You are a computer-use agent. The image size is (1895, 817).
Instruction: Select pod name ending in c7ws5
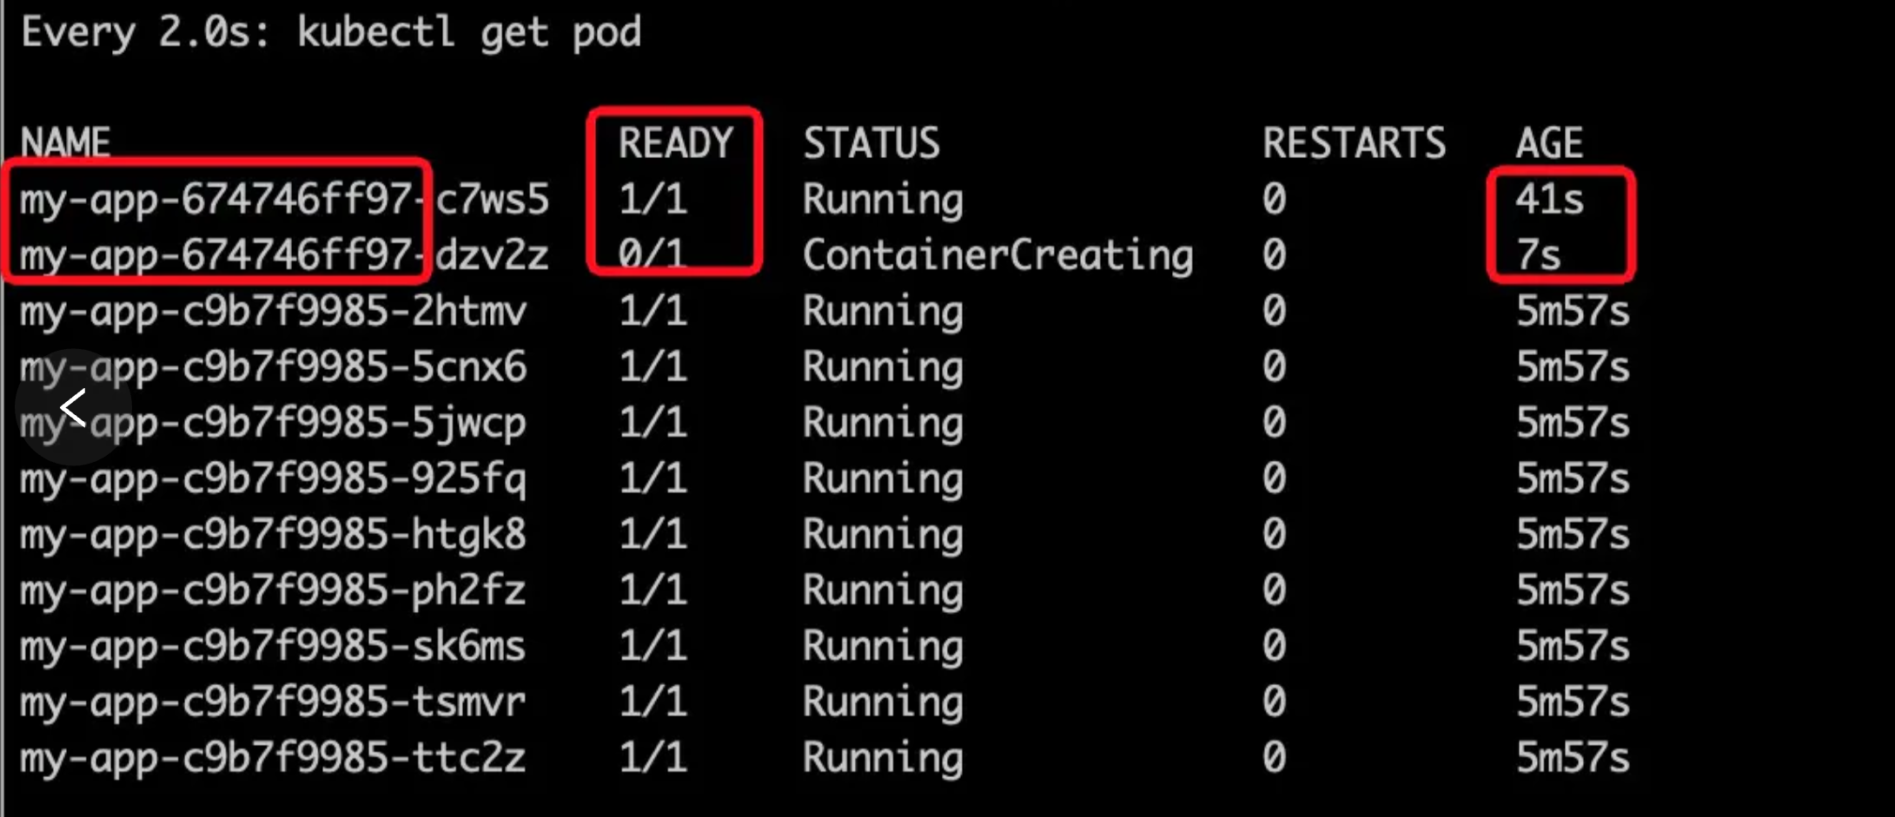tap(284, 199)
